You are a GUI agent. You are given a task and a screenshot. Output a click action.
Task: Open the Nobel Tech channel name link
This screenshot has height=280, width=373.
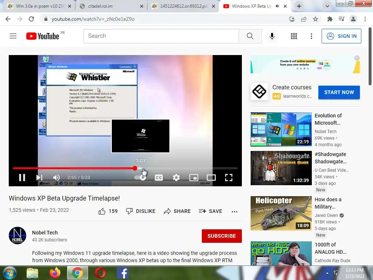click(x=45, y=233)
